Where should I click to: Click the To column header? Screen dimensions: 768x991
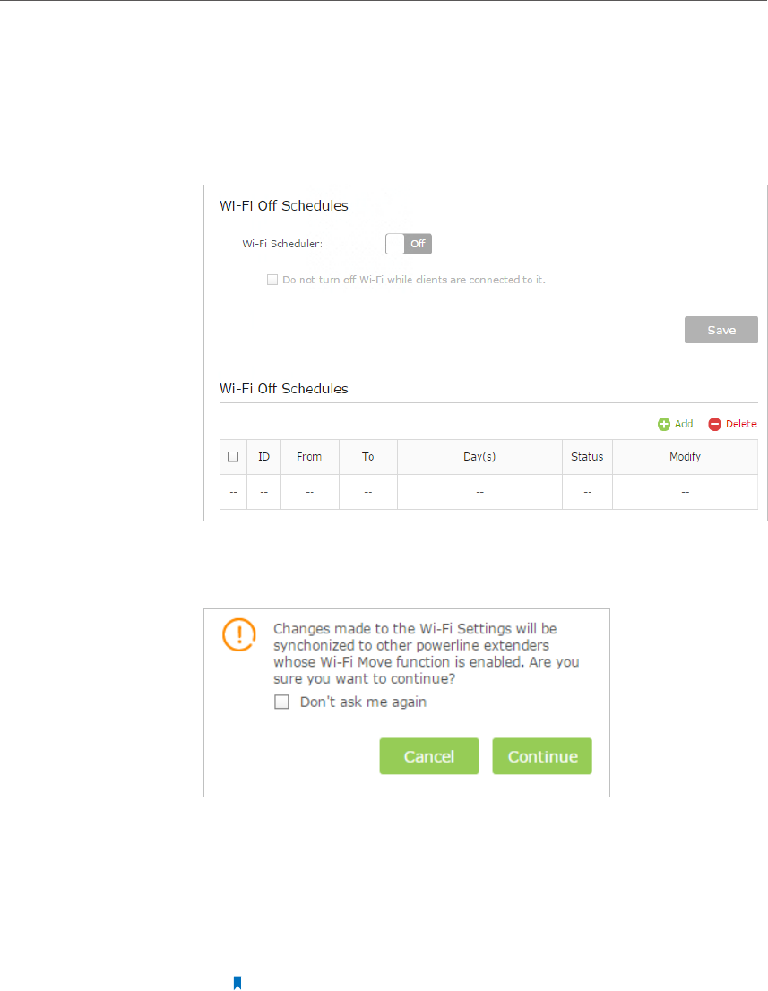tap(367, 457)
